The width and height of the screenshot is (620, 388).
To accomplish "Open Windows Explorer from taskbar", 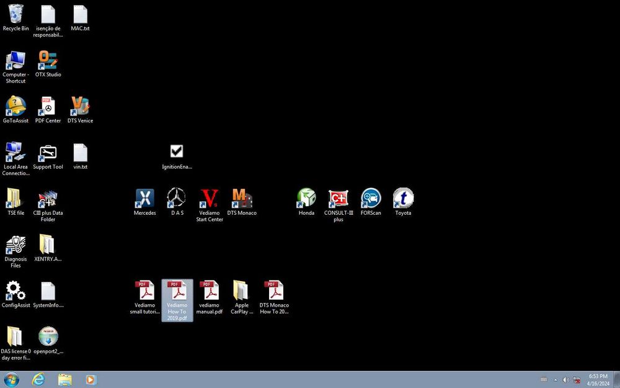I will (x=65, y=380).
